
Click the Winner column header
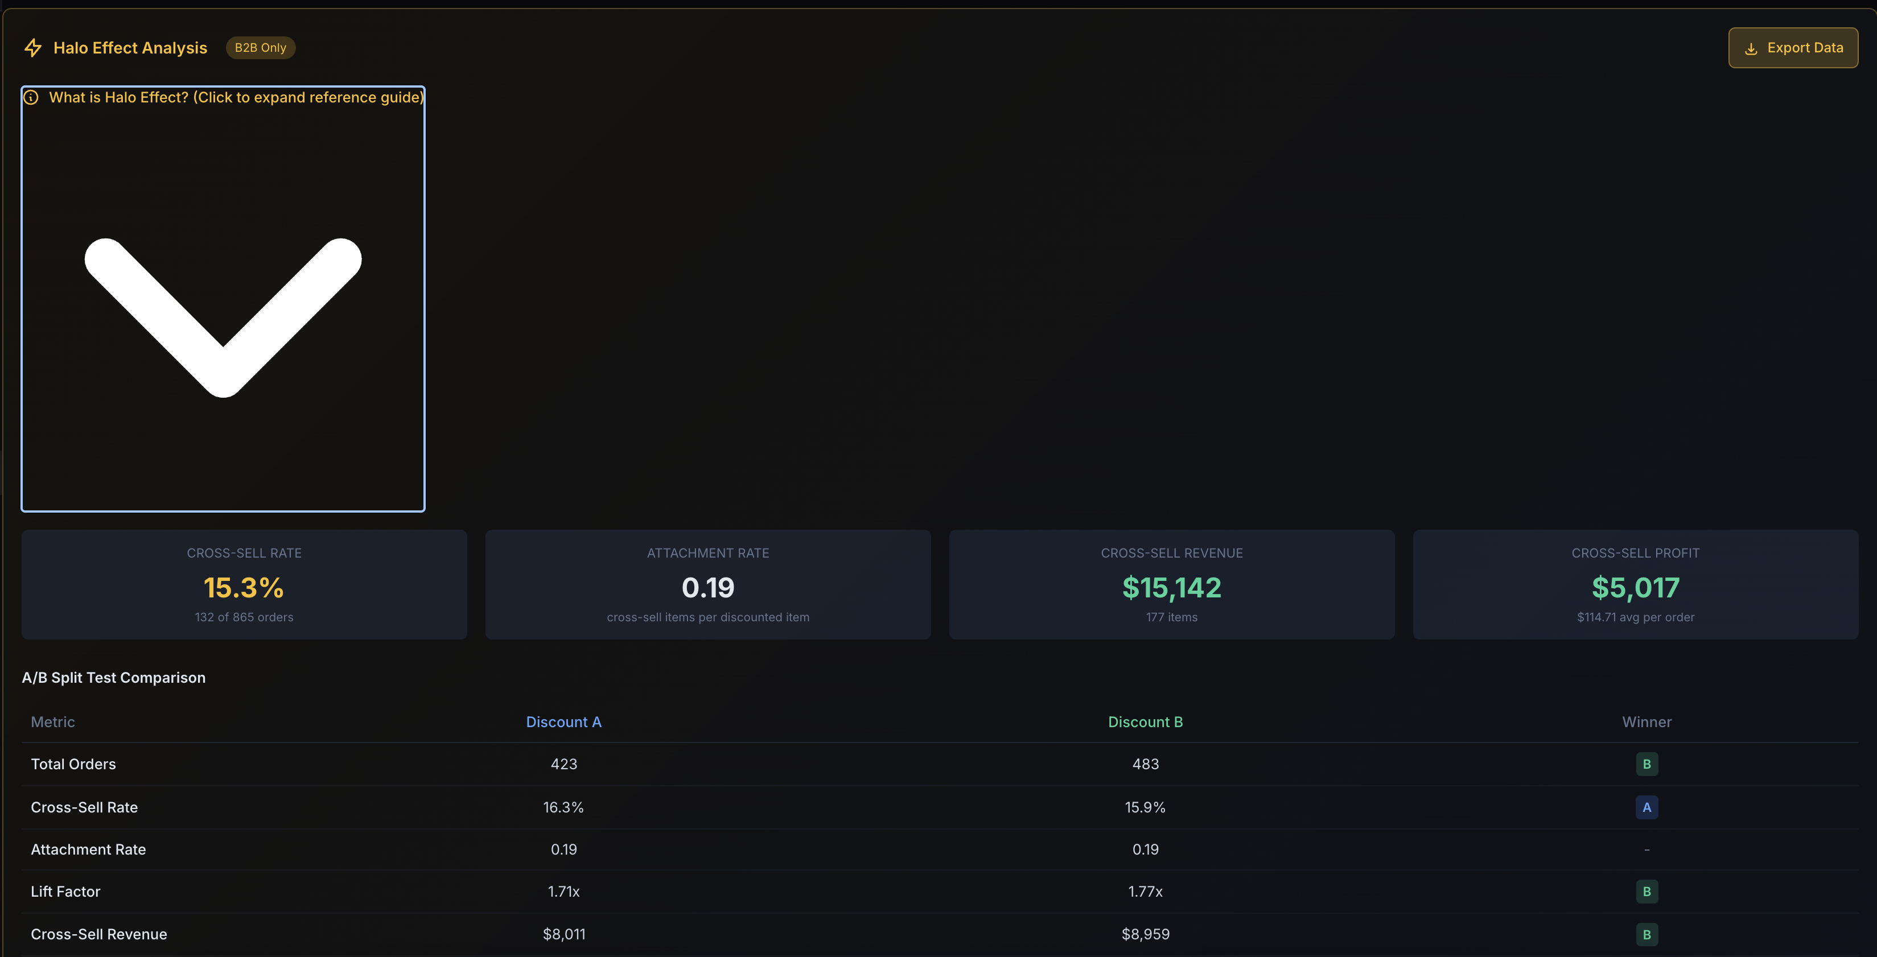(1647, 722)
